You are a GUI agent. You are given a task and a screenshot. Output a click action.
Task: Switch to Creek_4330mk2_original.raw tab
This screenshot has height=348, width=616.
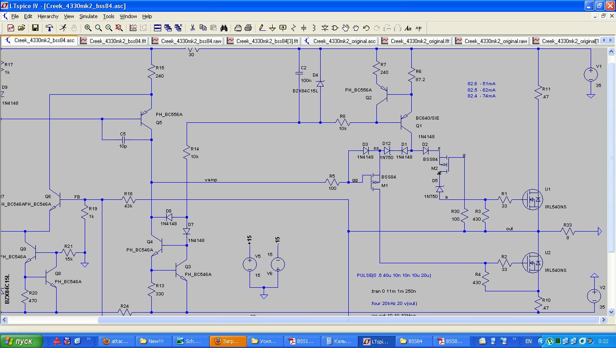pyautogui.click(x=491, y=41)
